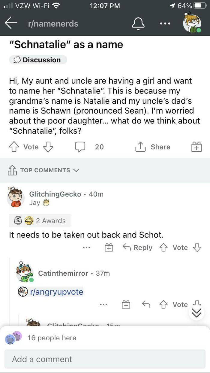Open the three-dot overflow menu in header
210x373 pixels.
165,23
